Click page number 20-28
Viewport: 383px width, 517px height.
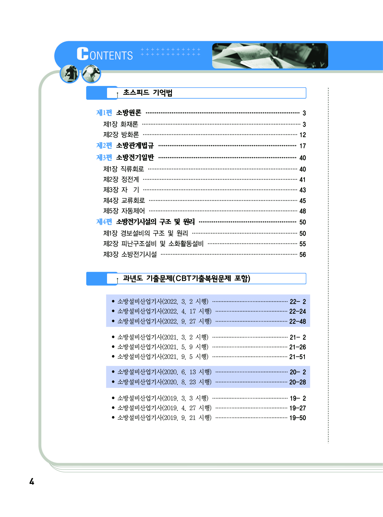[298, 382]
